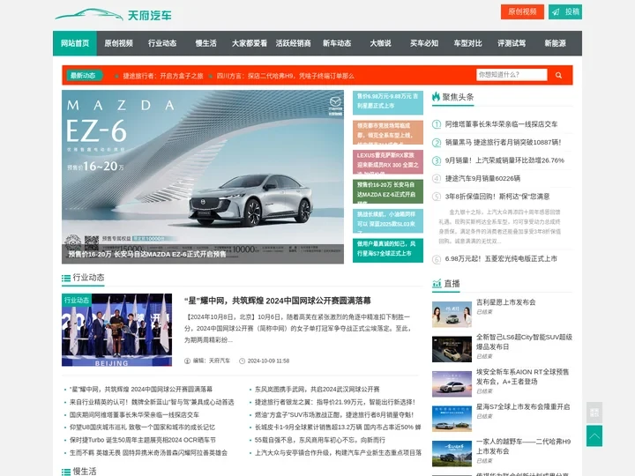This screenshot has width=635, height=476.
Task: Open list item 55载自强不息 东风商用车
Action: tap(320, 440)
